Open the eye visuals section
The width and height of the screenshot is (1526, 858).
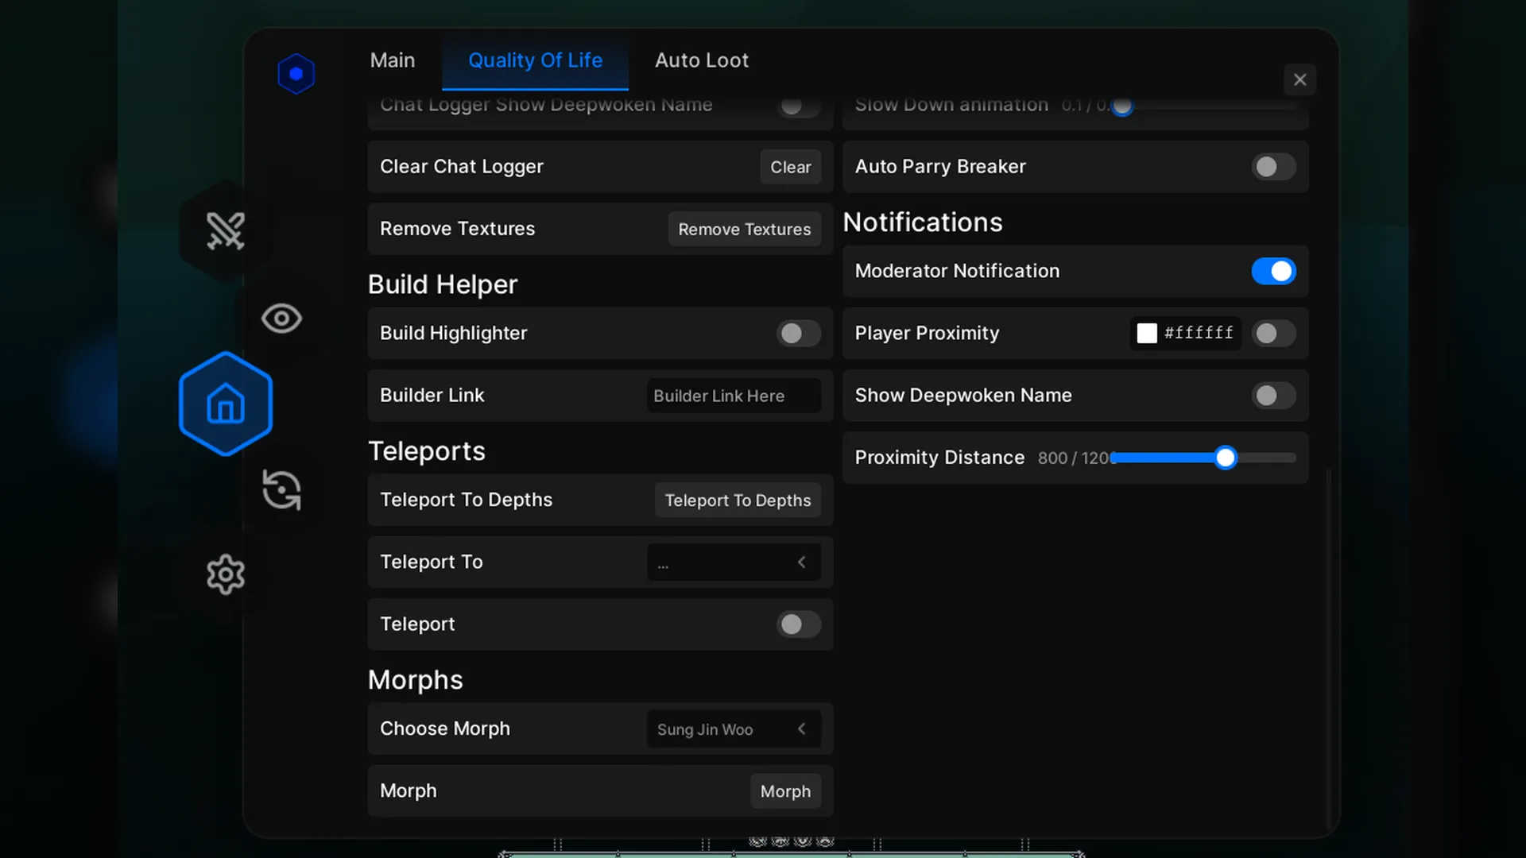click(x=281, y=319)
